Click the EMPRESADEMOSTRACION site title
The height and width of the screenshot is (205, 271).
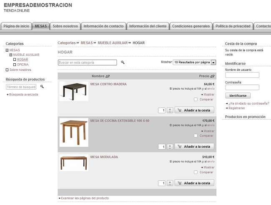click(38, 5)
